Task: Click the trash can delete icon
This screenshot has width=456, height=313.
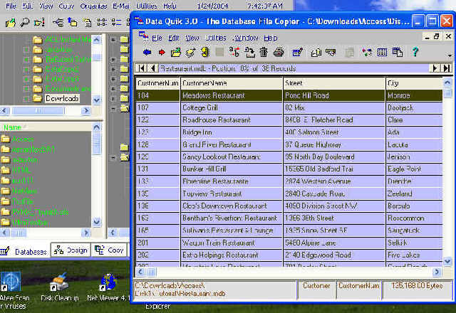Action: 264,52
